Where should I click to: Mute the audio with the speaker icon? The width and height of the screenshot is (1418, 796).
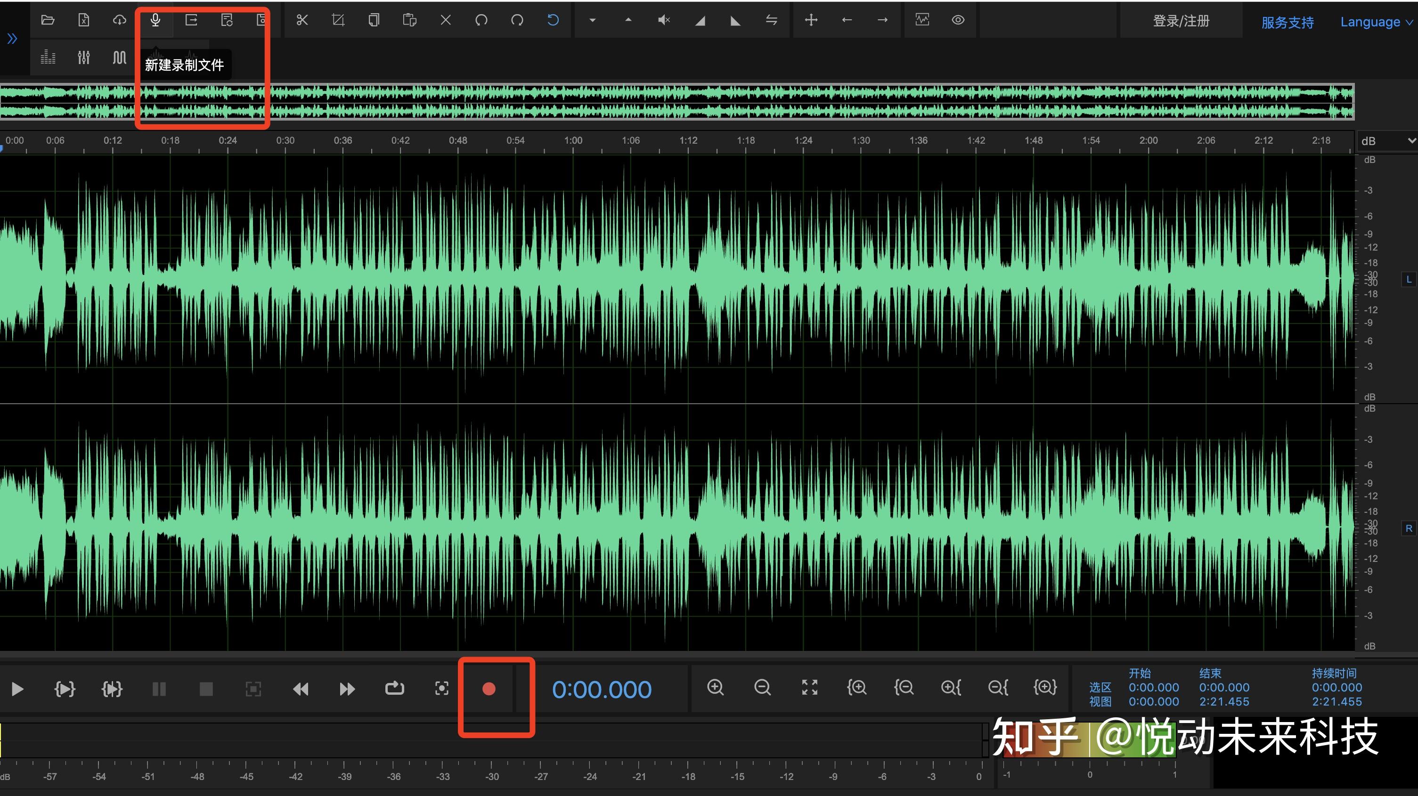click(663, 20)
